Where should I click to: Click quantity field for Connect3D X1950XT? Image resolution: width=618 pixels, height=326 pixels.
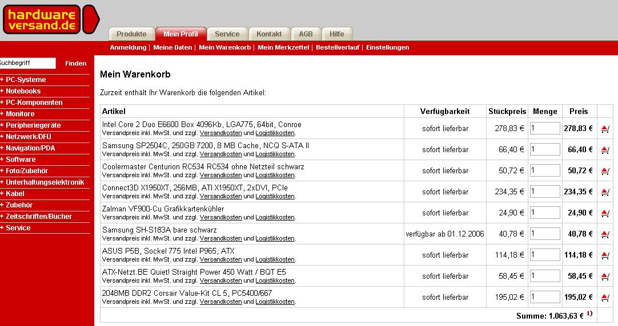(545, 191)
